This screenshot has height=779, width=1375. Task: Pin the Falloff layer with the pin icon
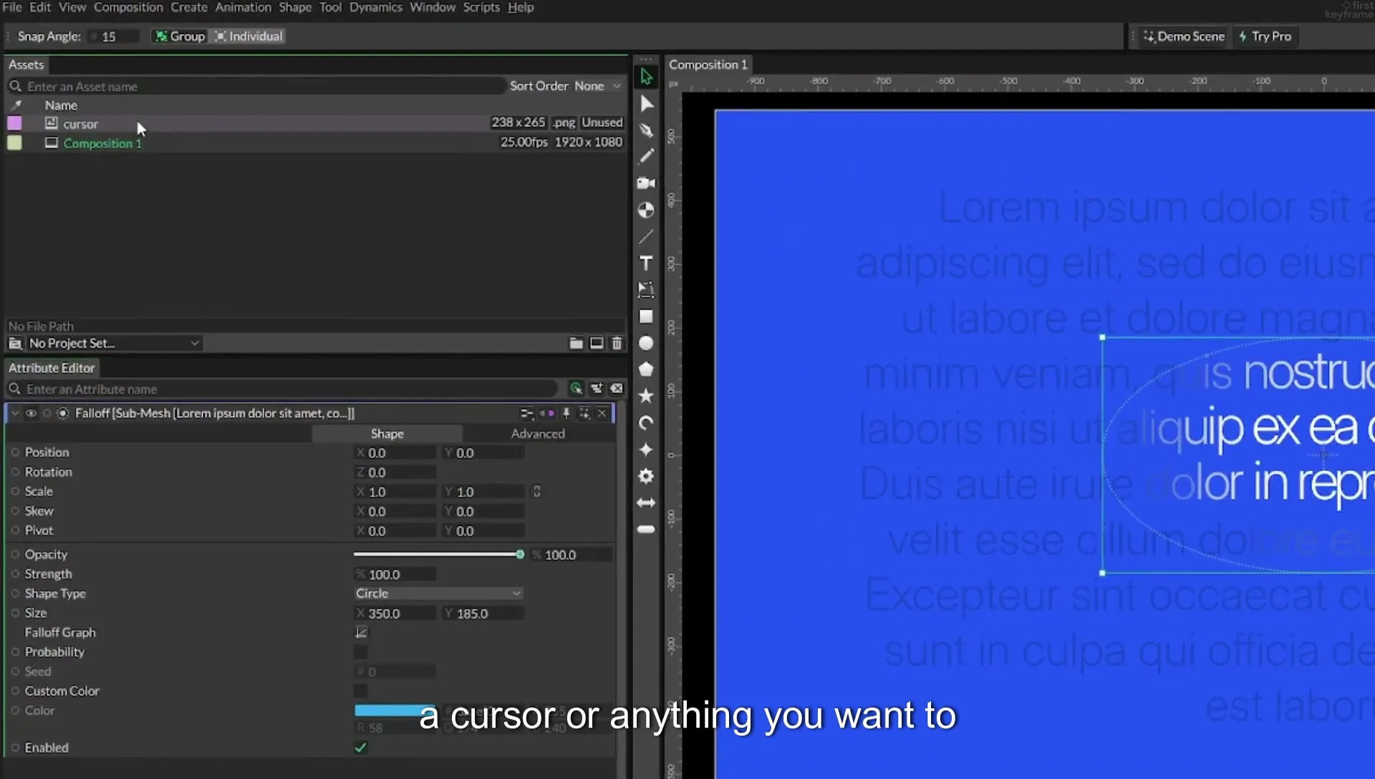(x=566, y=413)
